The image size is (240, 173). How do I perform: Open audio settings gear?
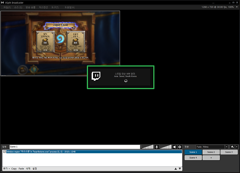[x=180, y=147]
